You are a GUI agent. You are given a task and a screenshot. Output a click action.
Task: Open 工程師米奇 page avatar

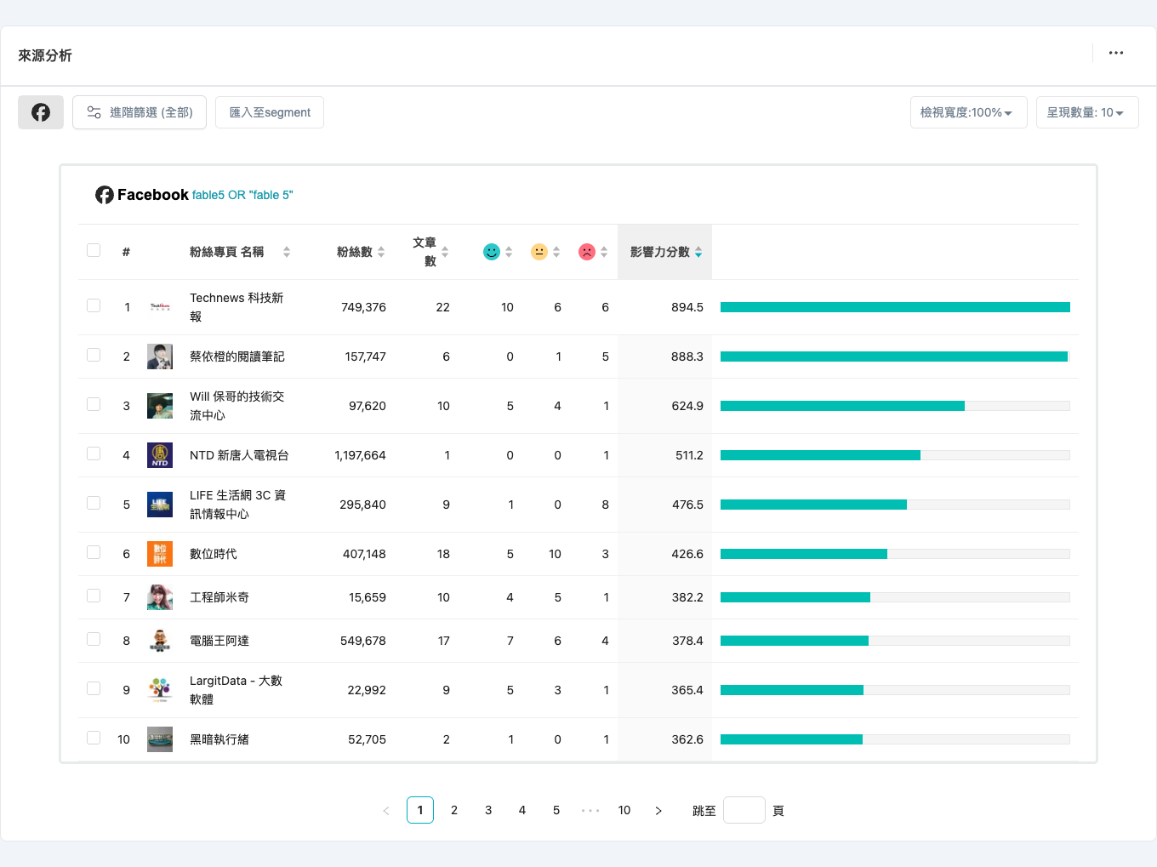tap(160, 597)
